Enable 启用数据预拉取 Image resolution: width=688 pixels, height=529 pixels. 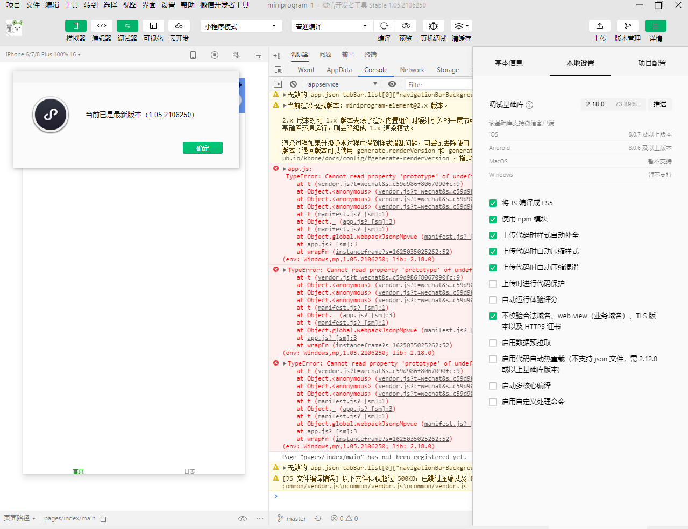pos(493,343)
